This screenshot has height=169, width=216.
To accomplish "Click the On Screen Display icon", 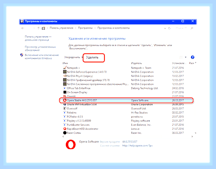I will [64, 92].
